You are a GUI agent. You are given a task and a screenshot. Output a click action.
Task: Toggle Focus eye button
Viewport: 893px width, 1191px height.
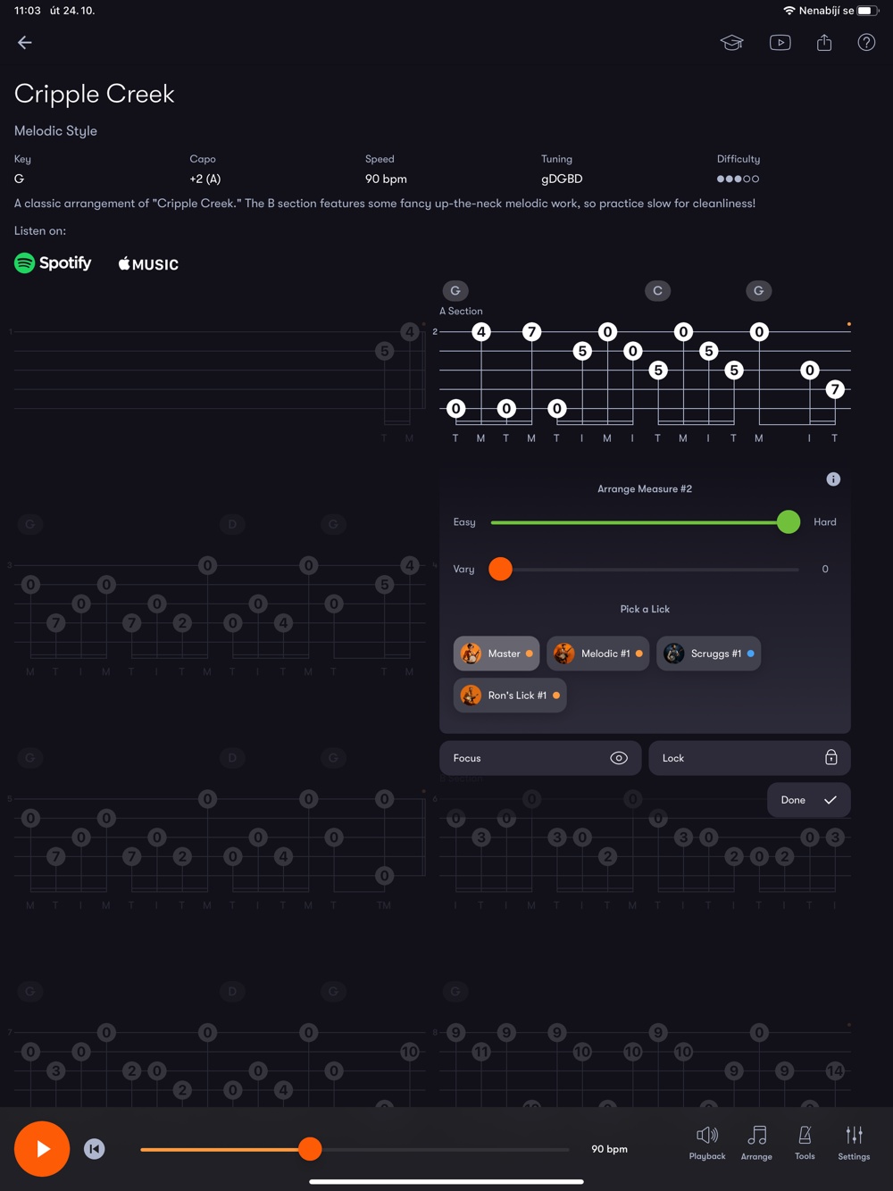coord(540,758)
